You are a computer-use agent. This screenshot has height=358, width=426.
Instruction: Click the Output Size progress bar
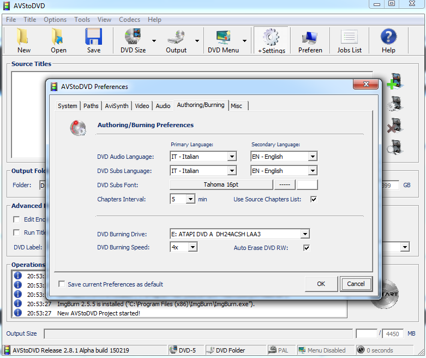click(198, 333)
